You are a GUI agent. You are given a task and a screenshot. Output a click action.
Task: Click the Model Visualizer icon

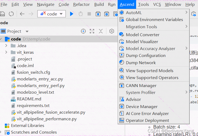[122, 42]
